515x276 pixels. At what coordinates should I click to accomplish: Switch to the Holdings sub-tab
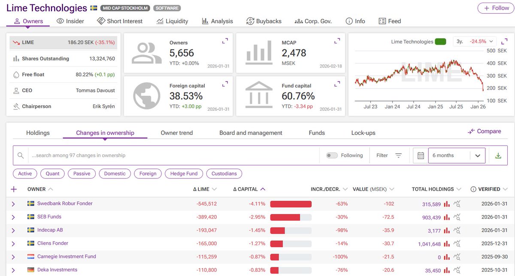click(38, 133)
